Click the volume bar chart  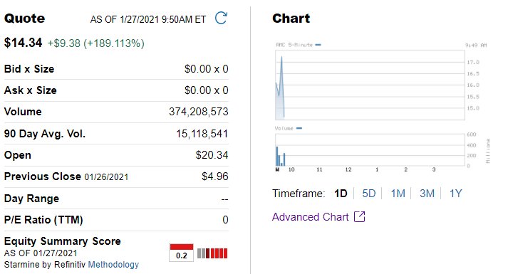370,150
